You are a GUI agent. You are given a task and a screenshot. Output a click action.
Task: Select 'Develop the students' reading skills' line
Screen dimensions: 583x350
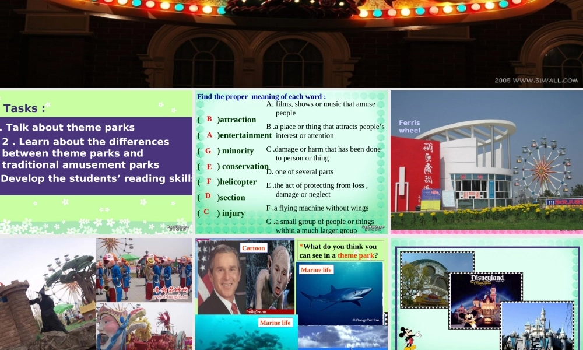[x=97, y=178]
